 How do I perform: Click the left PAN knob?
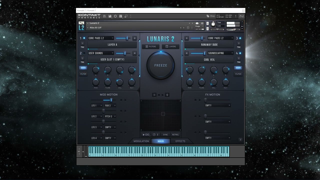(x=96, y=82)
